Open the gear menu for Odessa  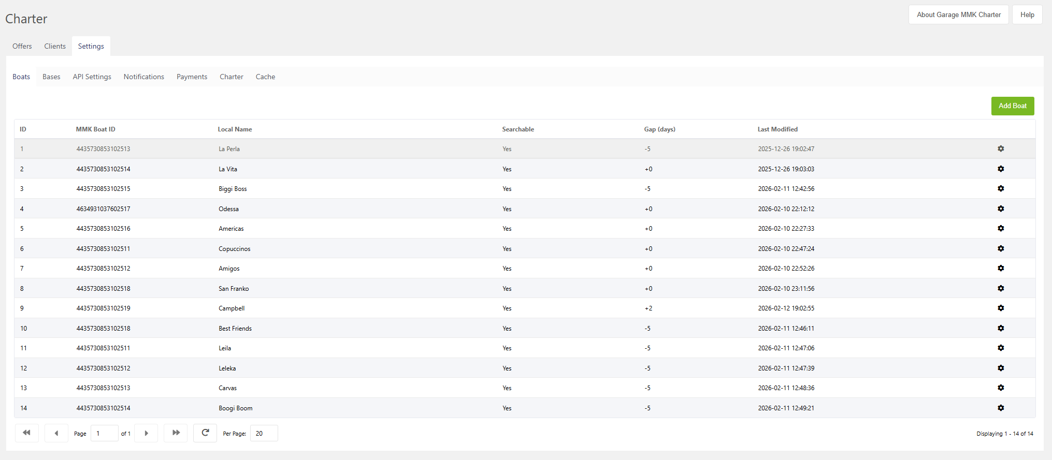click(1001, 209)
